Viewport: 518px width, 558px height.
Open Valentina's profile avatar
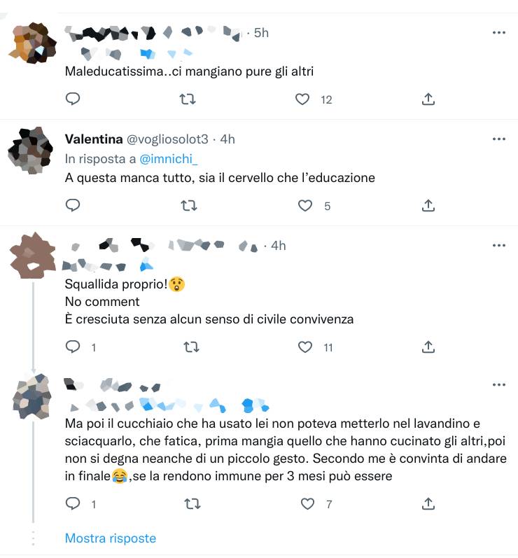(31, 150)
